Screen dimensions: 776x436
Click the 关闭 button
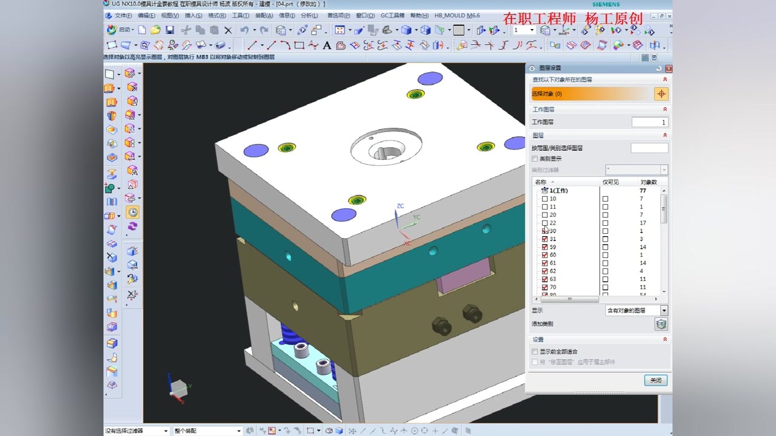click(655, 380)
